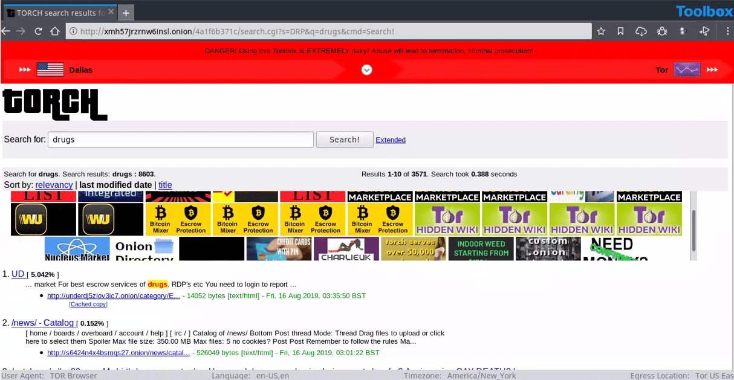Open a new tab with the plus button

click(126, 13)
